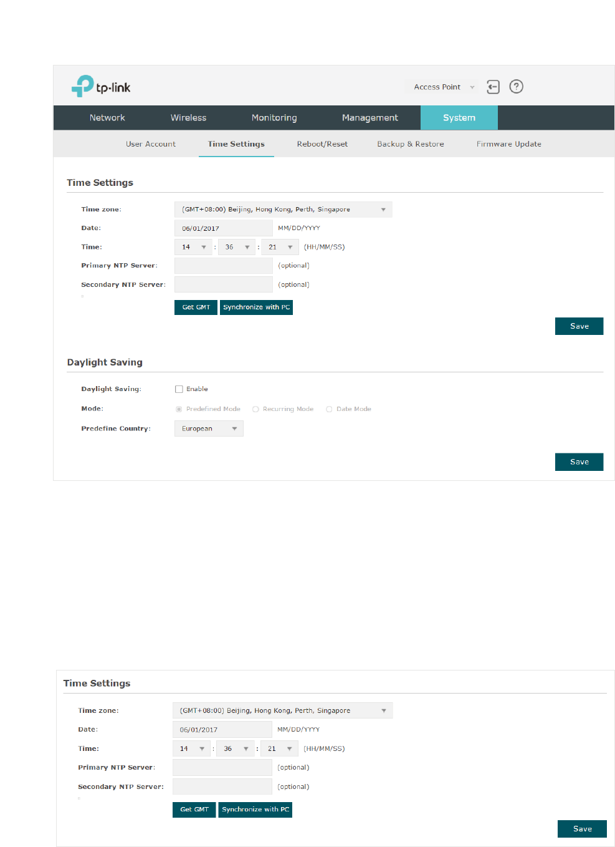This screenshot has width=615, height=847.
Task: Select the System menu
Action: click(459, 118)
